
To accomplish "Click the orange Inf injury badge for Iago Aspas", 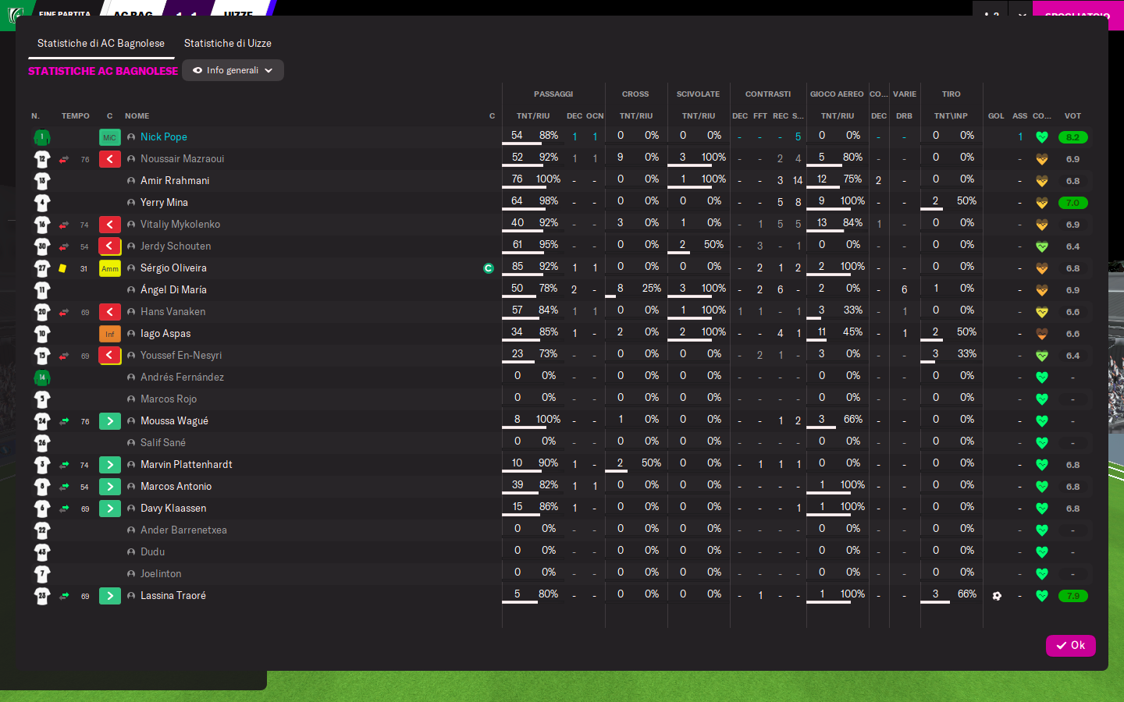I will (x=110, y=334).
